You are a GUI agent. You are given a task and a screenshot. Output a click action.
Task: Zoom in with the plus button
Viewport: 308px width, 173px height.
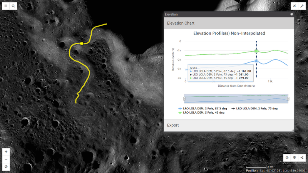coord(6,152)
